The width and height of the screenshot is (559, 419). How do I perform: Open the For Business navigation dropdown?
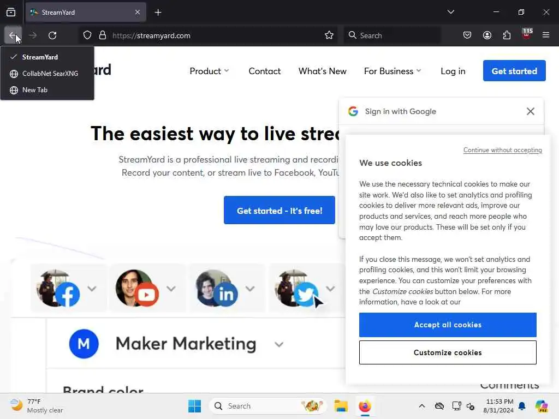(x=393, y=71)
